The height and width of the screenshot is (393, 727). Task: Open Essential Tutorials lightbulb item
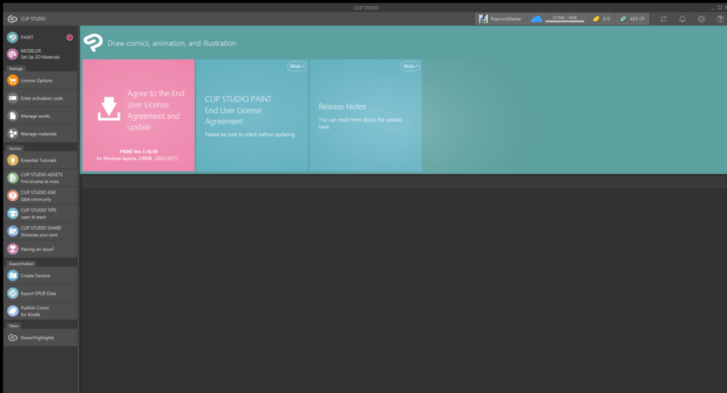click(x=40, y=160)
